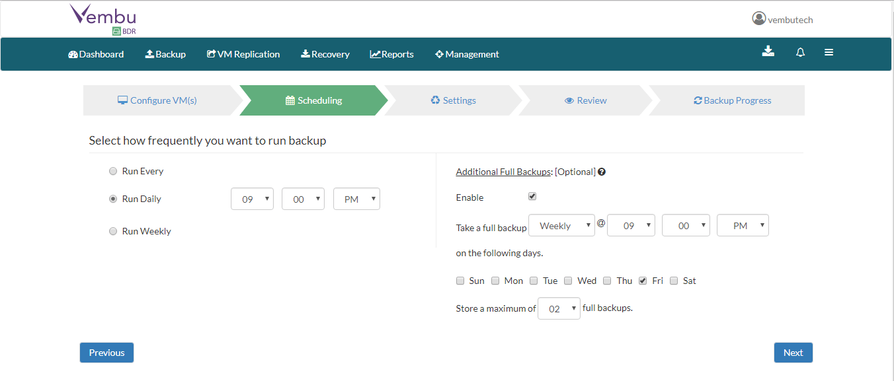Check the Wed day checkbox

tap(568, 281)
